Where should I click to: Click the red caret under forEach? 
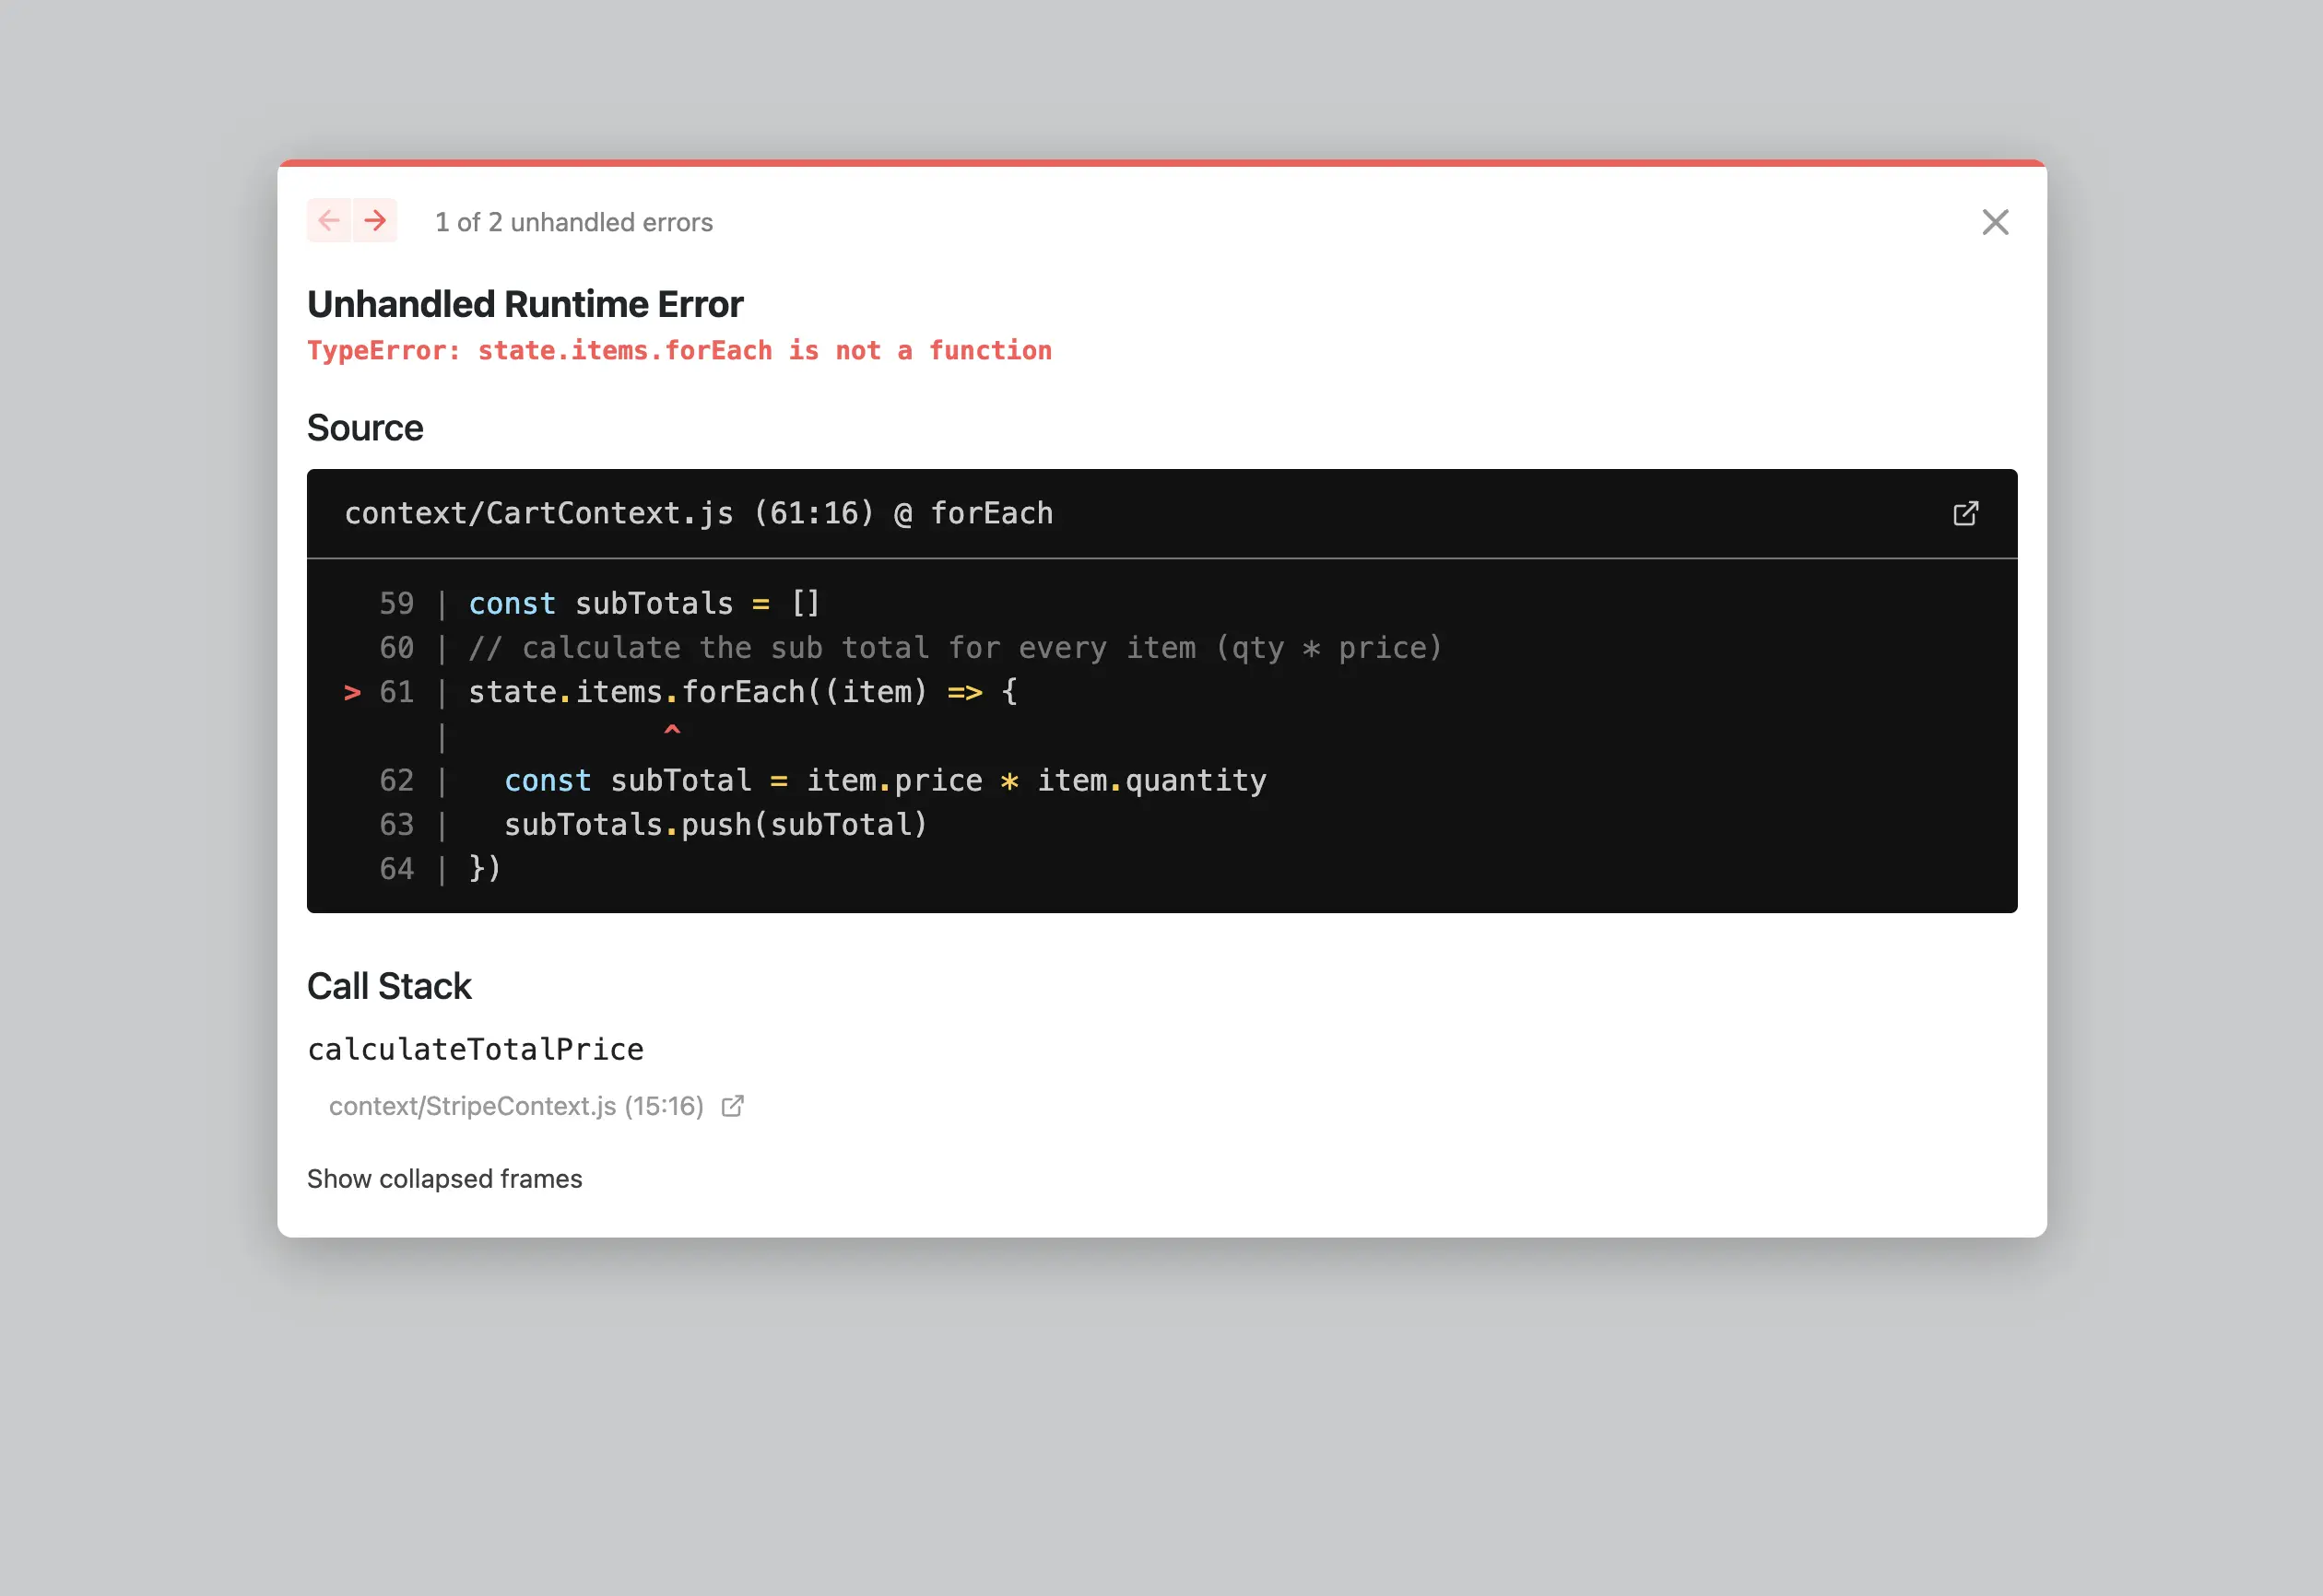(672, 731)
